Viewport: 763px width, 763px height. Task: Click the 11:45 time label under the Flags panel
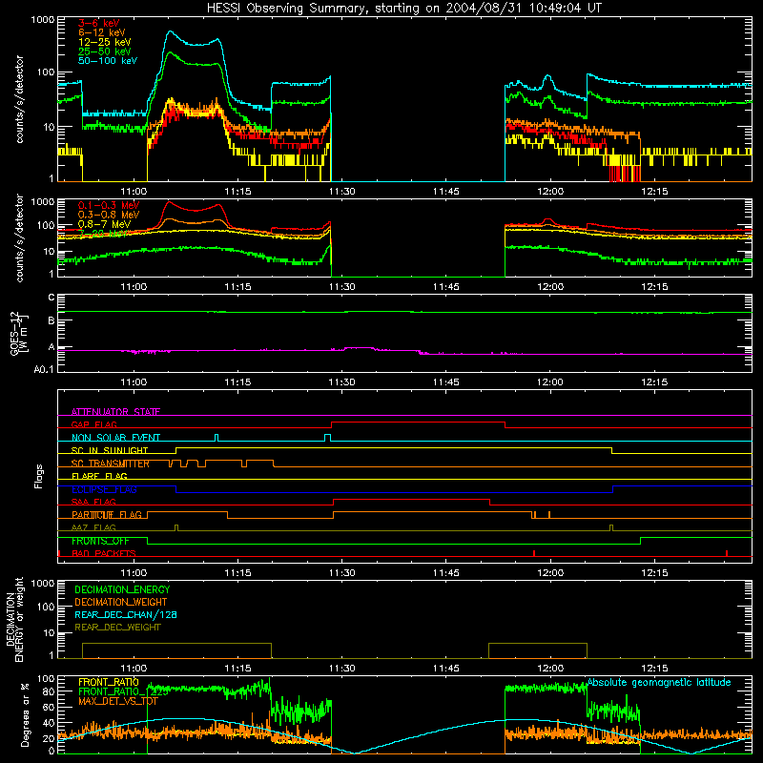point(445,573)
